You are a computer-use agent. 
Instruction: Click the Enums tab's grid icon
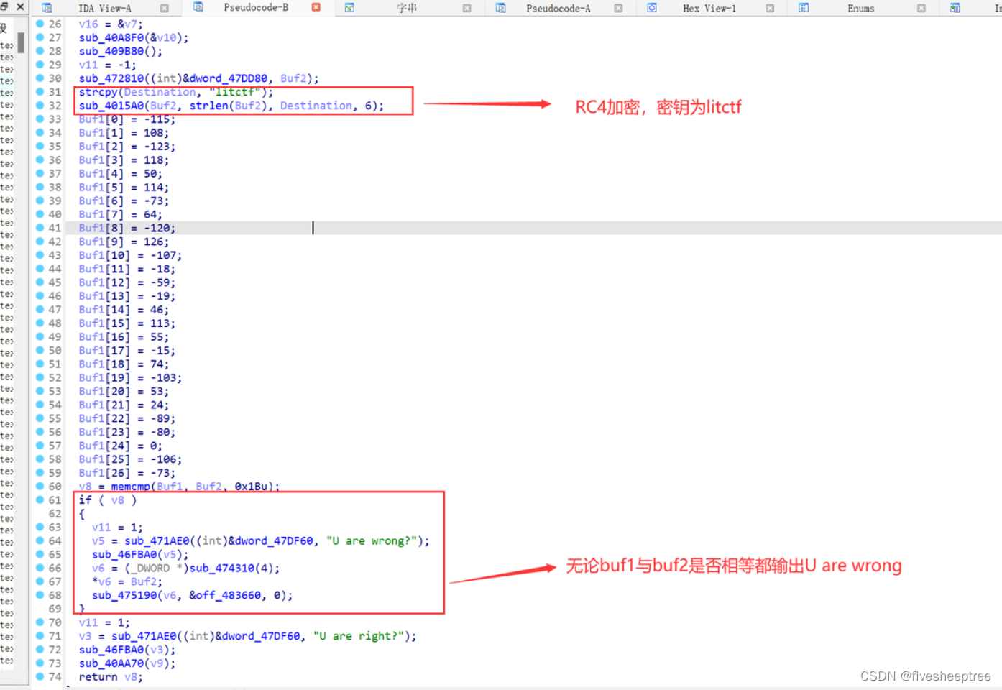tap(803, 7)
